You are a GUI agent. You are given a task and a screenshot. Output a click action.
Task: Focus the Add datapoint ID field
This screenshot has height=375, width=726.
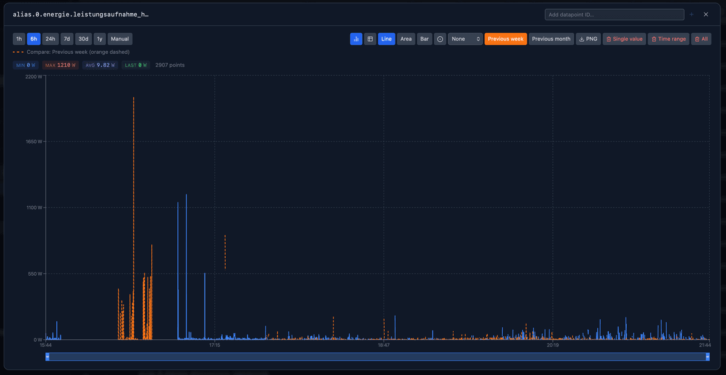pyautogui.click(x=614, y=15)
